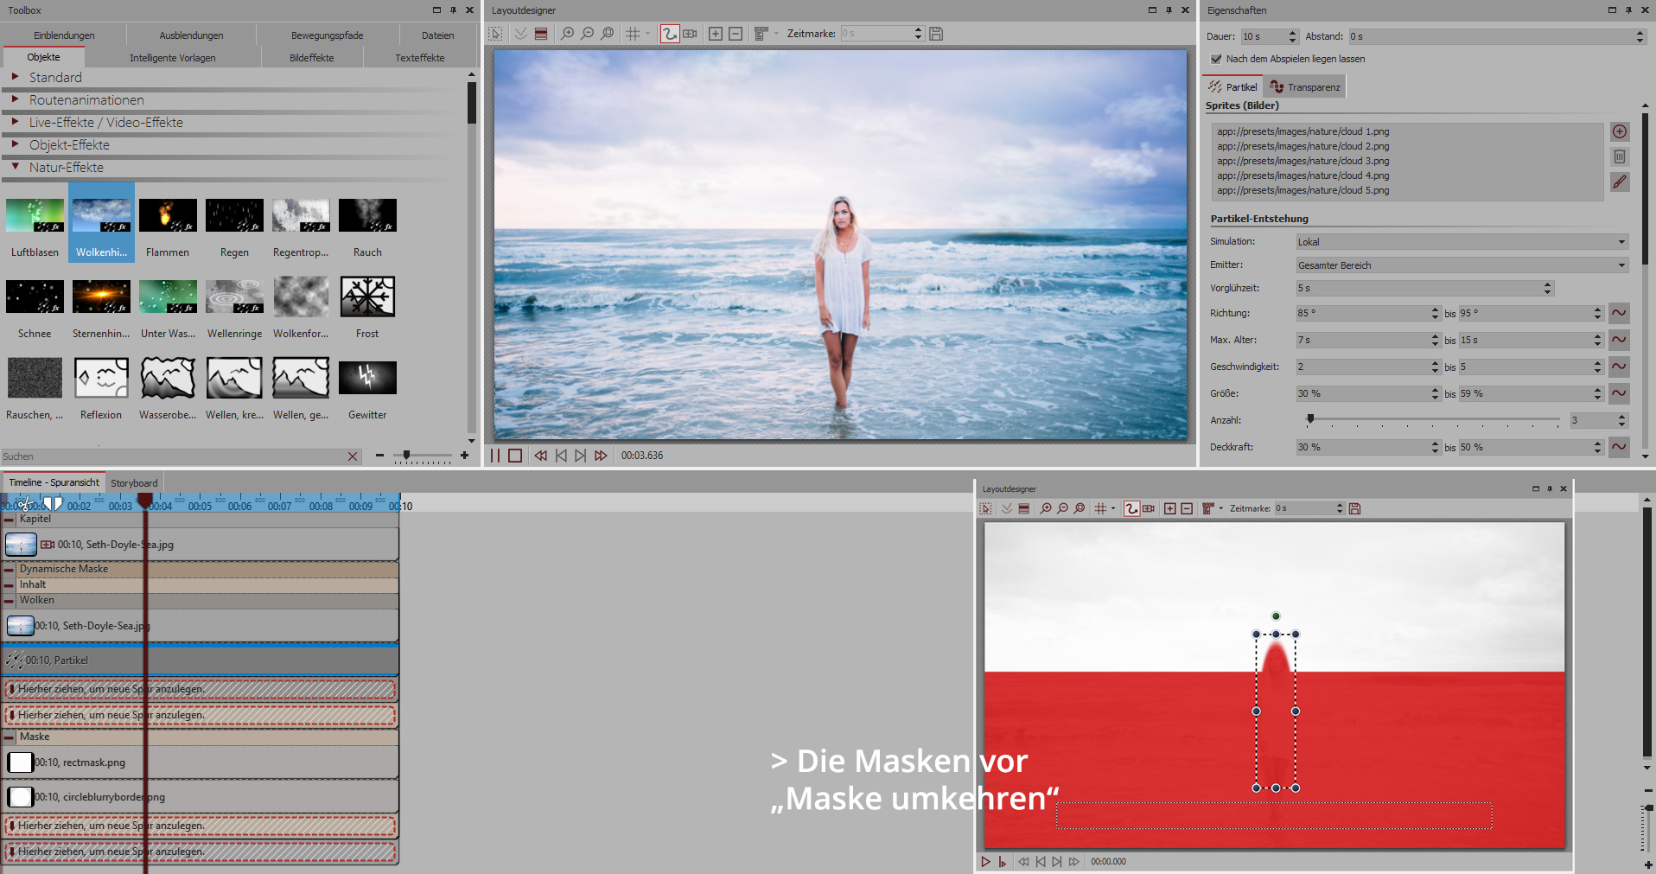This screenshot has width=1656, height=874.
Task: Collapse the Dynamische Maske track
Action: [10, 570]
